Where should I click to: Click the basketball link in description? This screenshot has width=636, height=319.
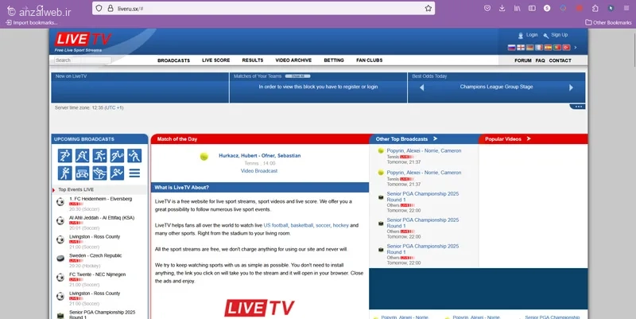[302, 225]
